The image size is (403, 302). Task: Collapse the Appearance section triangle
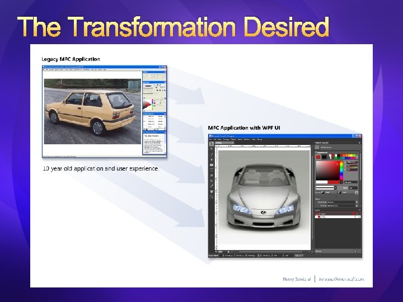coord(316,153)
